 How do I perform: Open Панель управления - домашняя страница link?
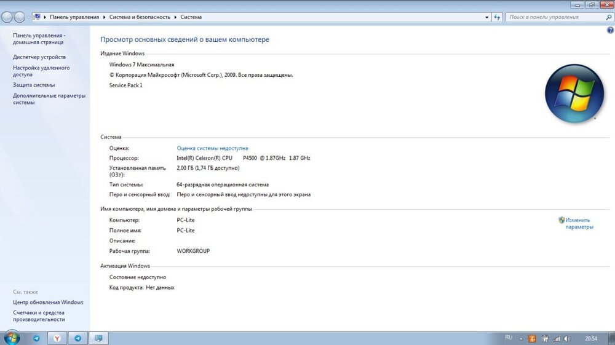39,39
